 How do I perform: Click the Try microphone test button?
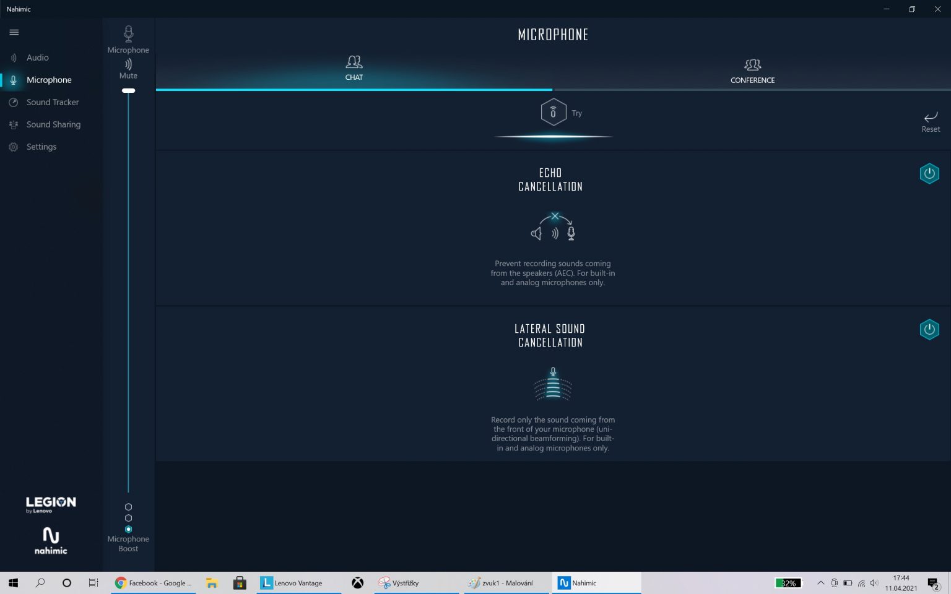coord(554,113)
